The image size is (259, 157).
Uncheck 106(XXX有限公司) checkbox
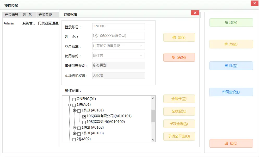84,116
